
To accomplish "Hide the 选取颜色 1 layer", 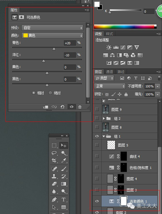I will point(97,201).
